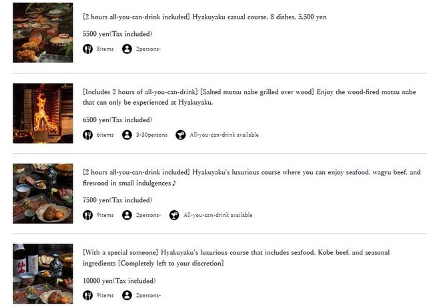Click fork-and-knife icon for 6500 yen course
427x307 pixels.
87,135
